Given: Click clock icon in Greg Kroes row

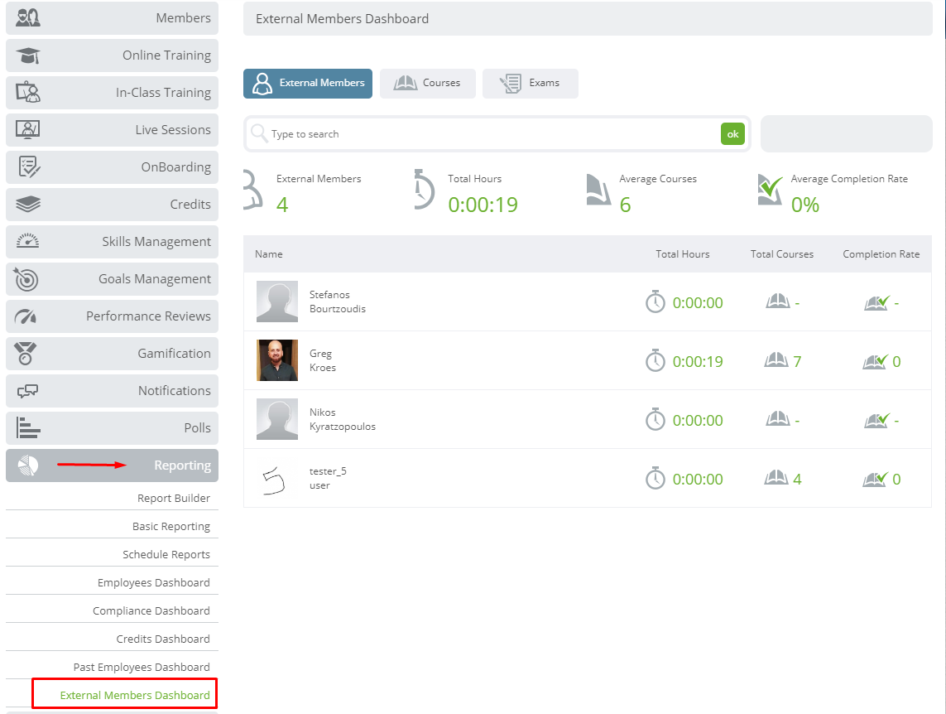Looking at the screenshot, I should pos(655,361).
